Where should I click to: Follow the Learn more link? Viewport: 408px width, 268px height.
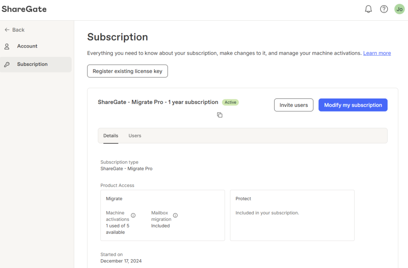[377, 53]
